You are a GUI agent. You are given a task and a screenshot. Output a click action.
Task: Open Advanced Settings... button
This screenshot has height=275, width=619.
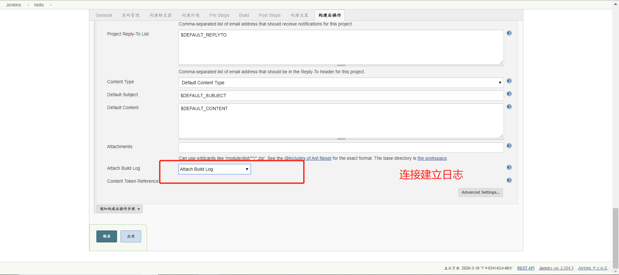click(x=481, y=192)
